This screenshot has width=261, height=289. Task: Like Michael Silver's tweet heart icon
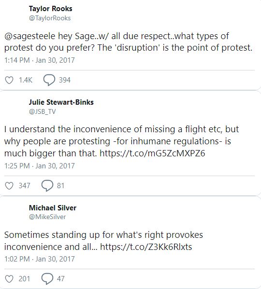coord(9,279)
